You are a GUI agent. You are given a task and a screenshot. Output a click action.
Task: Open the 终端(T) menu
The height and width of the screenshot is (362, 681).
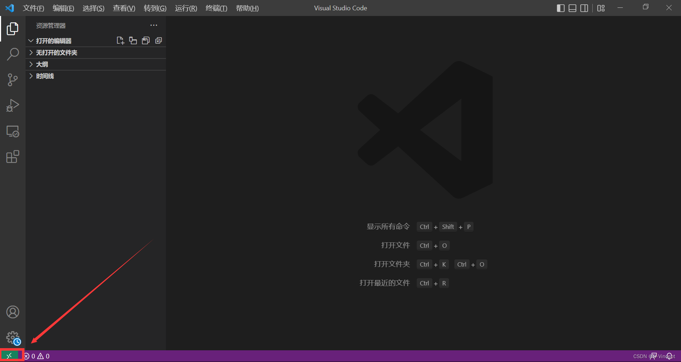[216, 8]
